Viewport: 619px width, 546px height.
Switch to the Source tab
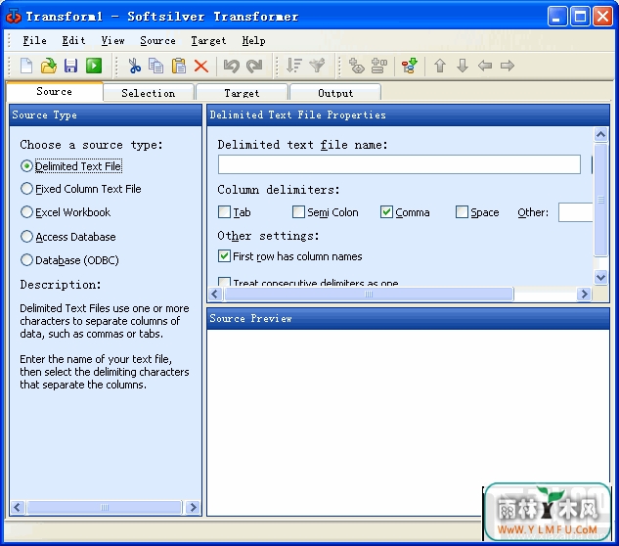point(55,92)
